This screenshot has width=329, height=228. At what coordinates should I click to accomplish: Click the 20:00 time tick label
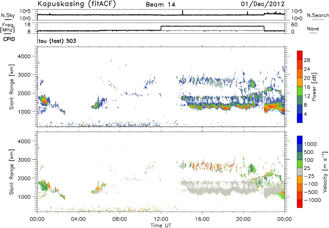[x=243, y=219]
